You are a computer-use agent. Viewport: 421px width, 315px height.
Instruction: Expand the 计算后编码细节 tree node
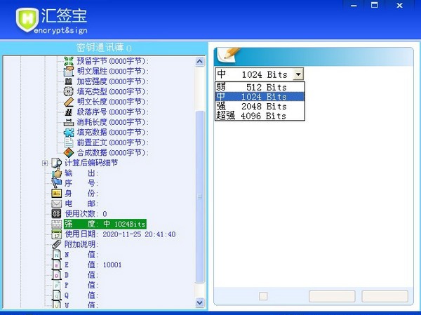tap(45, 163)
